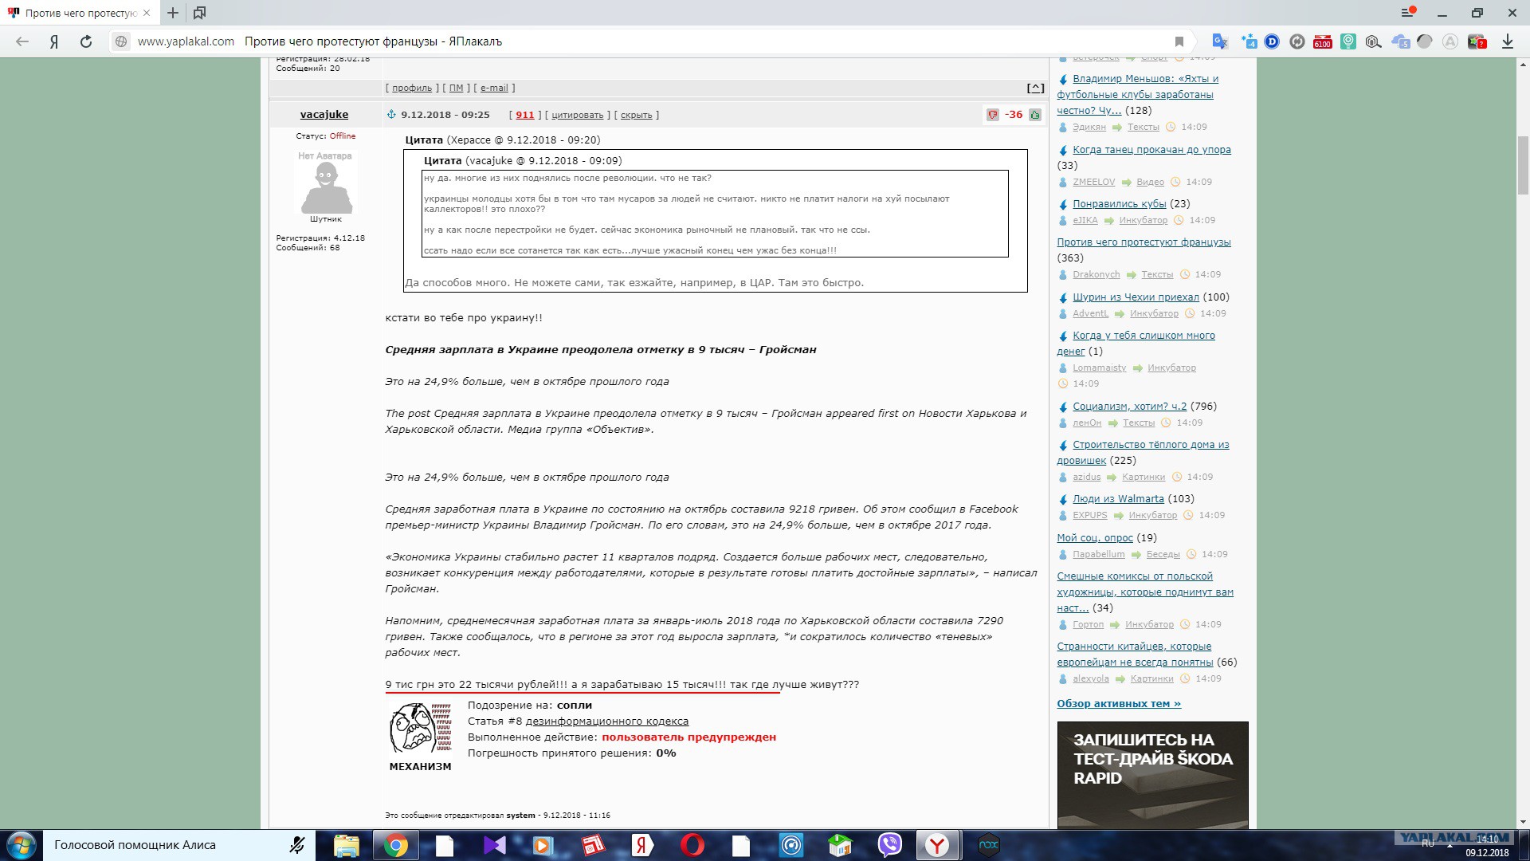The height and width of the screenshot is (861, 1530).
Task: Open user 'Drakonych' profile in sidebar
Action: point(1096,275)
